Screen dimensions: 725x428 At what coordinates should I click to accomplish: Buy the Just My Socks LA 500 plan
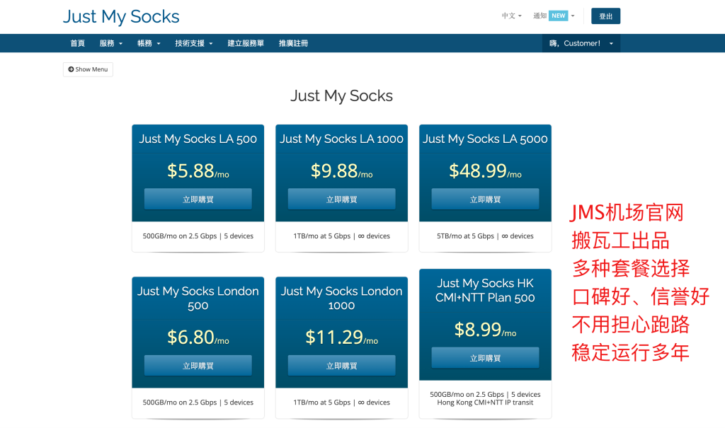click(x=198, y=199)
